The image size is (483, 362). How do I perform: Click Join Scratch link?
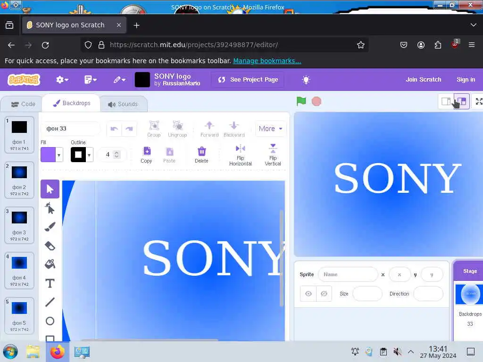point(423,80)
